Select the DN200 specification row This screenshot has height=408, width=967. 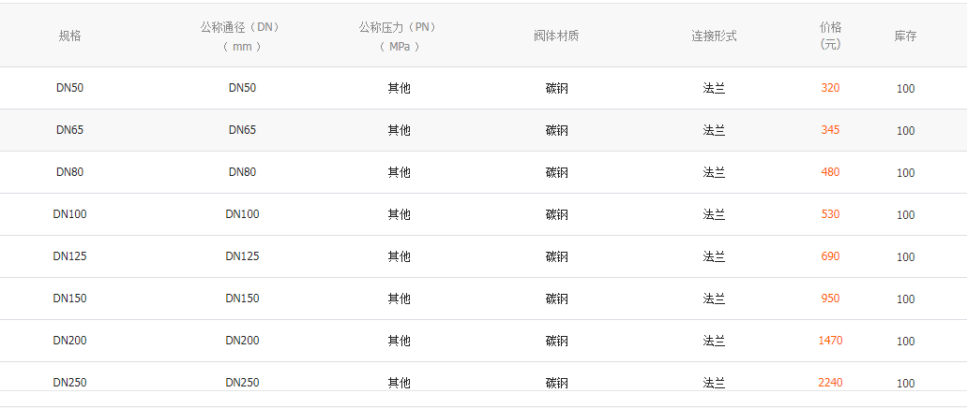click(69, 341)
